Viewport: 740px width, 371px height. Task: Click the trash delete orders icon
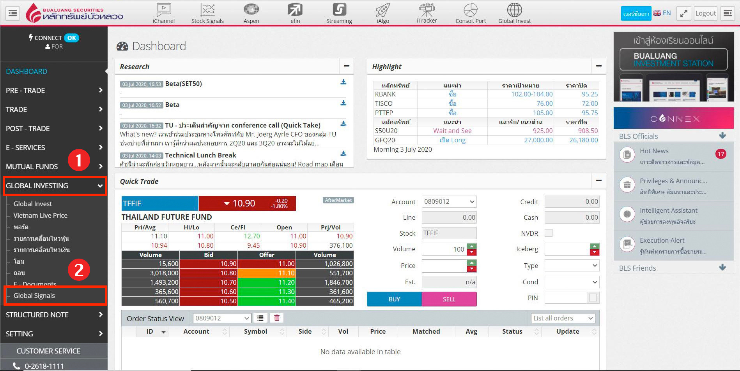pos(277,318)
